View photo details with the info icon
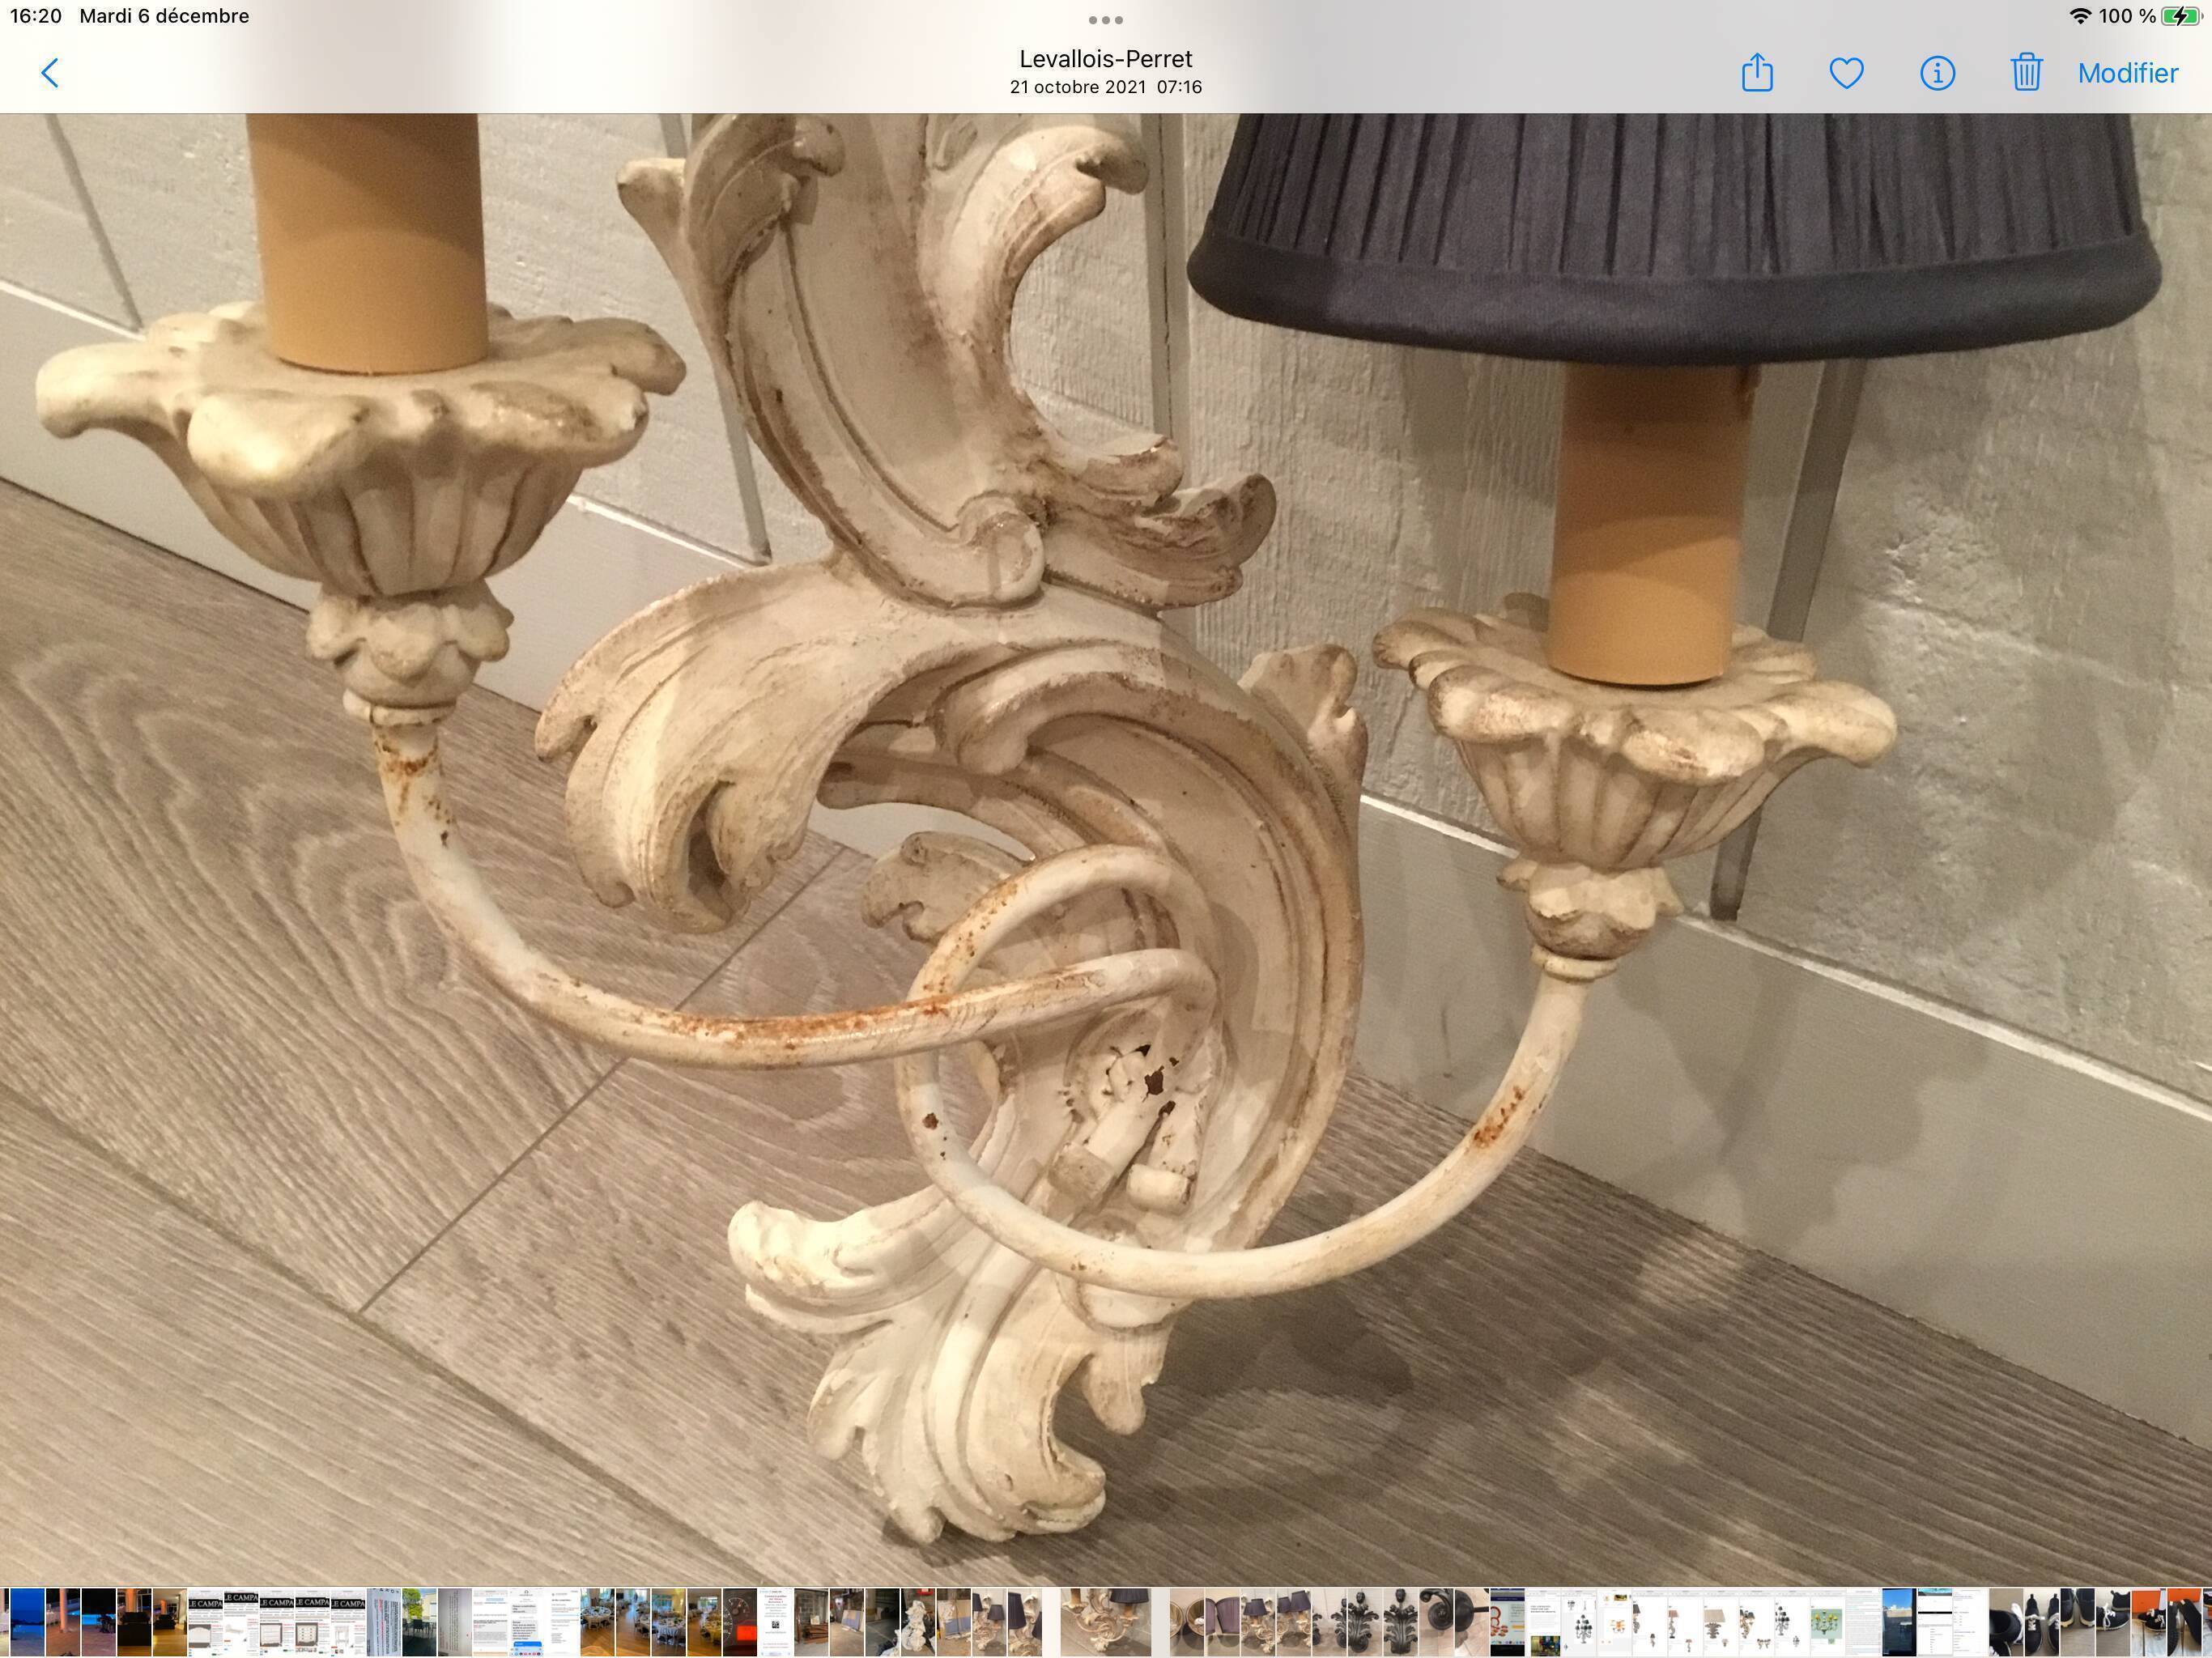The width and height of the screenshot is (2212, 1658). (x=1936, y=72)
